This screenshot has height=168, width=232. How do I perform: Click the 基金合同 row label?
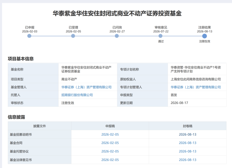point(16,143)
